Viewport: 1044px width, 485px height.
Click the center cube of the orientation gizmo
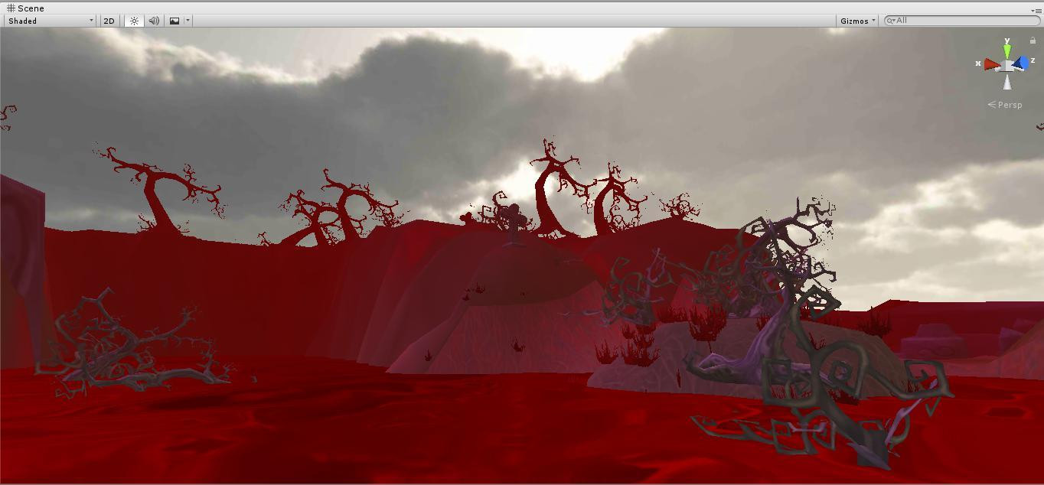pos(1007,66)
